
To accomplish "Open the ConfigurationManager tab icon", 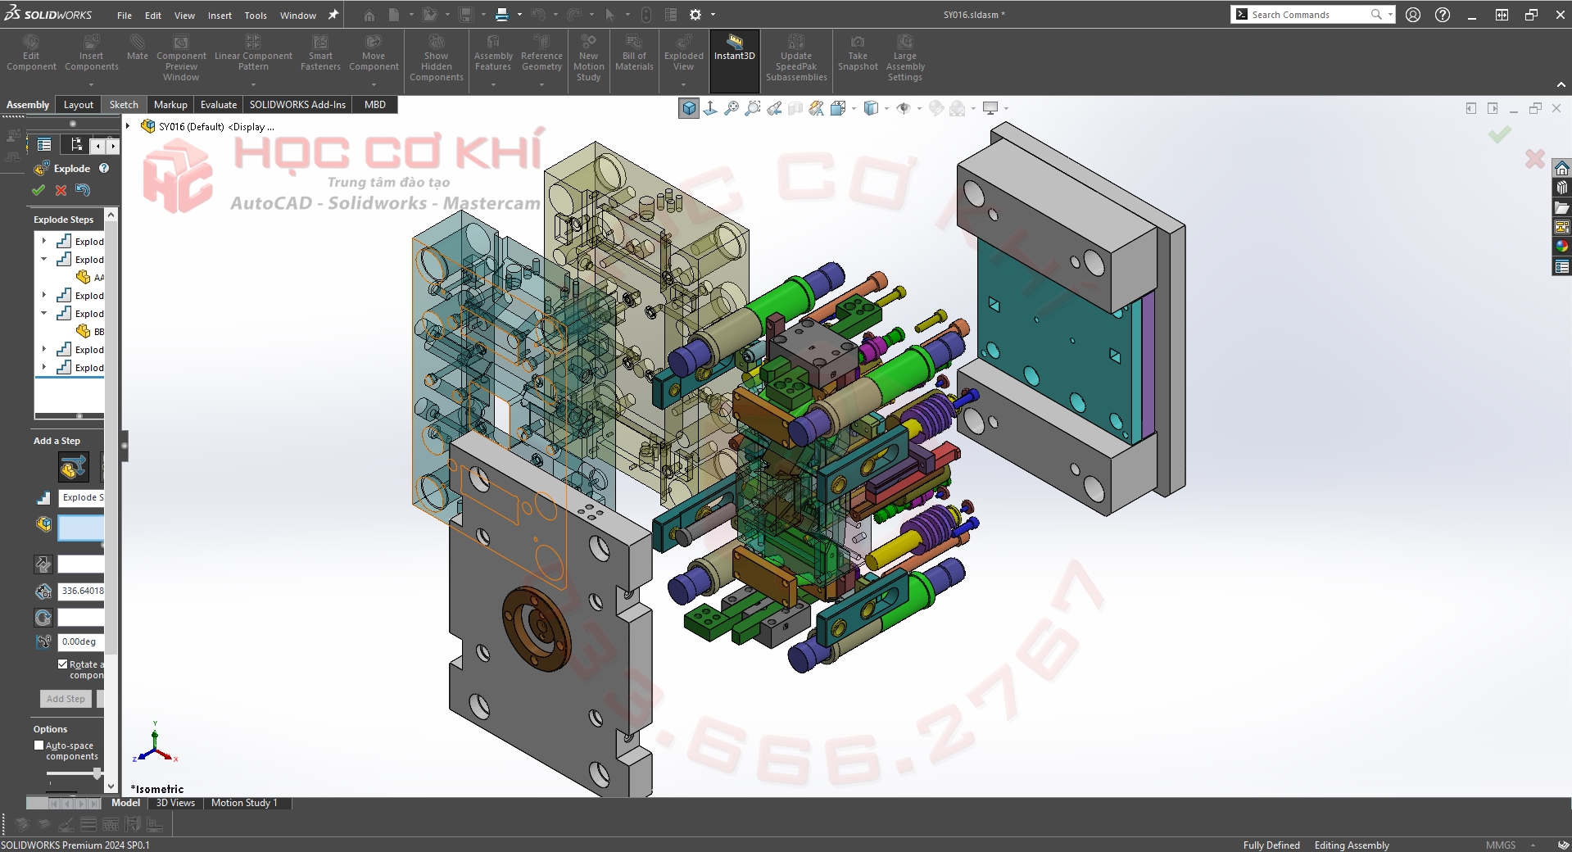I will coord(76,145).
